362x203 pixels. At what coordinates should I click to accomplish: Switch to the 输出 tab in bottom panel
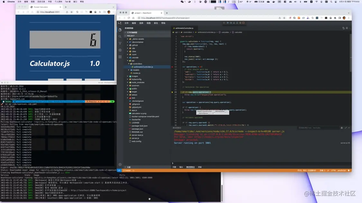tap(181, 167)
